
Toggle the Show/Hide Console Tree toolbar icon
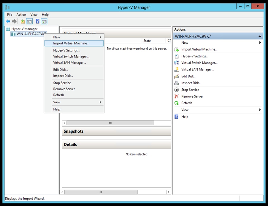29,21
